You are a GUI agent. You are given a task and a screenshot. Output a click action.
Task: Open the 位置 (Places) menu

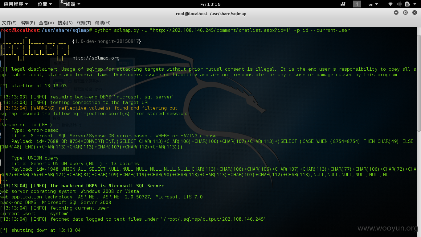click(x=45, y=4)
